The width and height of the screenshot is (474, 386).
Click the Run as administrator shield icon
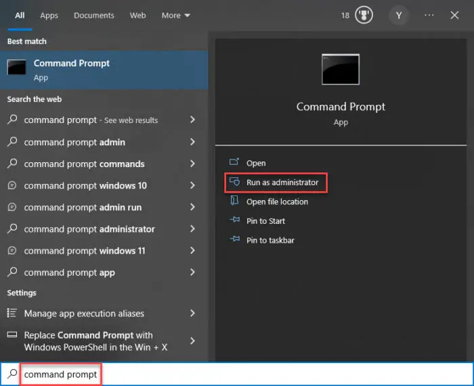[x=235, y=182]
